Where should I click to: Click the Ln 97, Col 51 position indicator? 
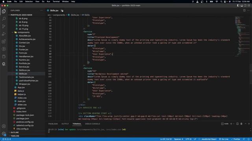pyautogui.click(x=166, y=139)
